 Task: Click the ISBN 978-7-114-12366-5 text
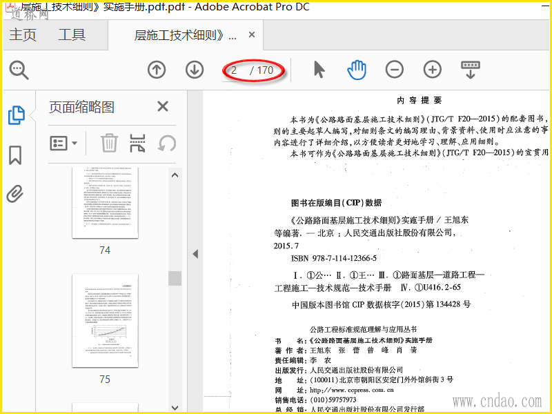(334, 258)
